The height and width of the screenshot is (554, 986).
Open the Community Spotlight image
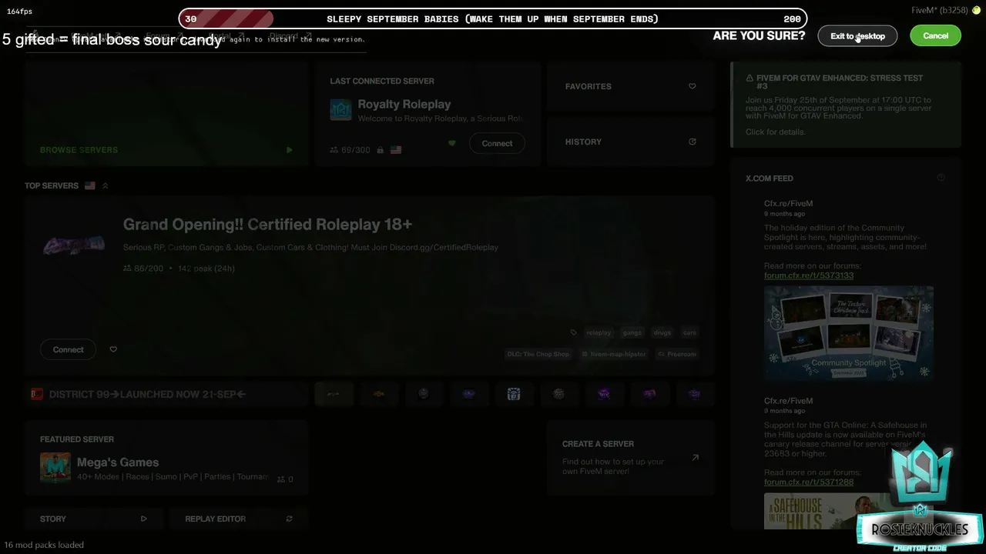click(849, 333)
